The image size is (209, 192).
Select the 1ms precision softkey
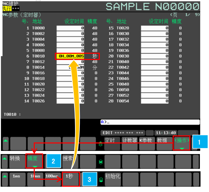click(18, 179)
